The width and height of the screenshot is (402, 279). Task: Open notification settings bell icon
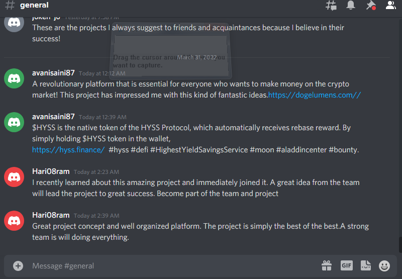[x=350, y=5]
